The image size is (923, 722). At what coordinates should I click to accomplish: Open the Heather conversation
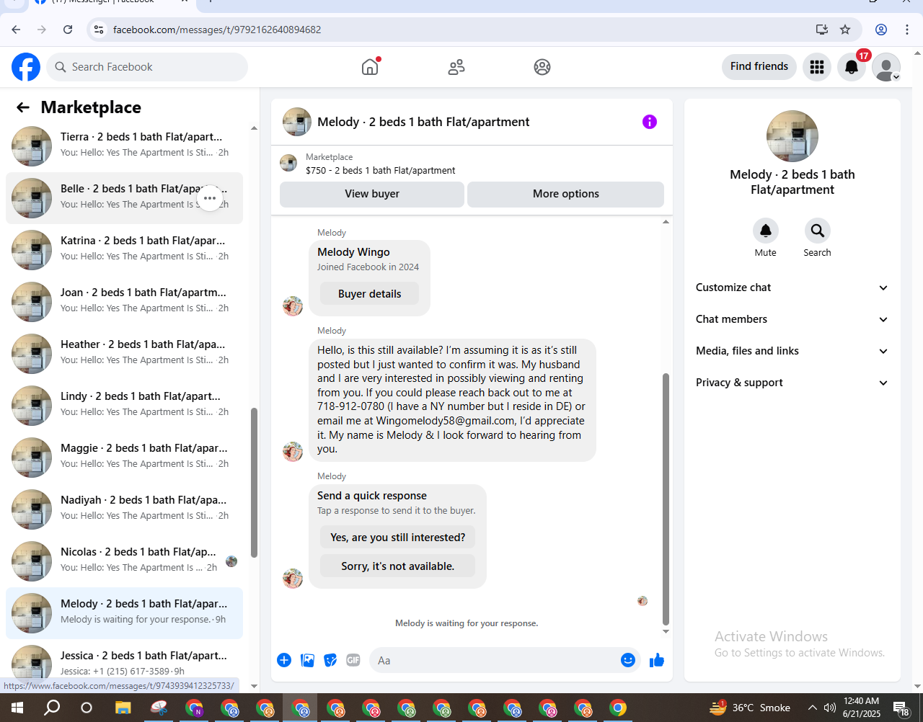pyautogui.click(x=124, y=354)
